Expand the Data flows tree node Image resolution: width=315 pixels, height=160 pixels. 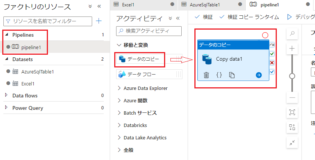[x=6, y=95]
